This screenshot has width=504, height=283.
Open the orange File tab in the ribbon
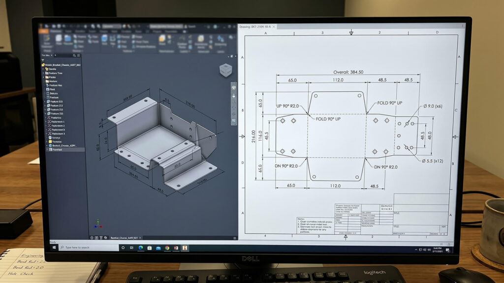[x=44, y=31]
